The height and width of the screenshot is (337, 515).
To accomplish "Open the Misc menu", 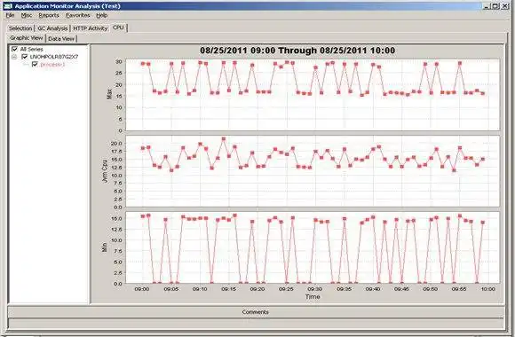I will tap(27, 15).
